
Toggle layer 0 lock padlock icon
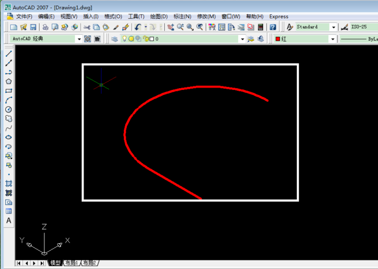(x=146, y=39)
